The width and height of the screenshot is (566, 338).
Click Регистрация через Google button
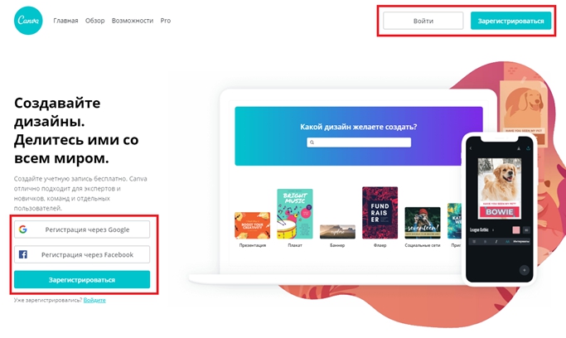coord(82,229)
